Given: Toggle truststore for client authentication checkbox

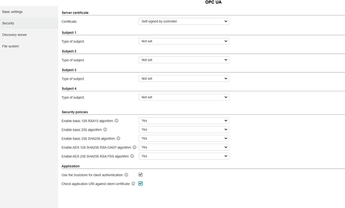Looking at the screenshot, I should (x=140, y=175).
